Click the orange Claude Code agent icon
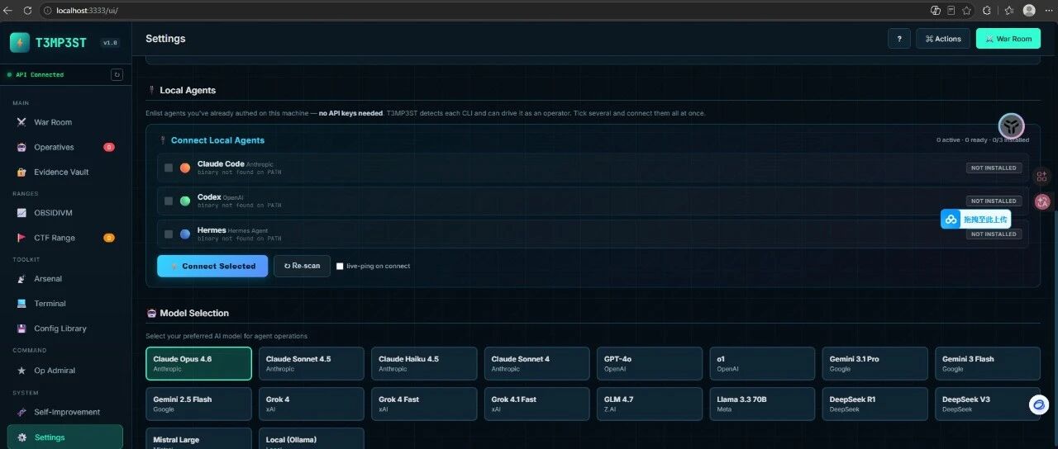 pos(185,168)
